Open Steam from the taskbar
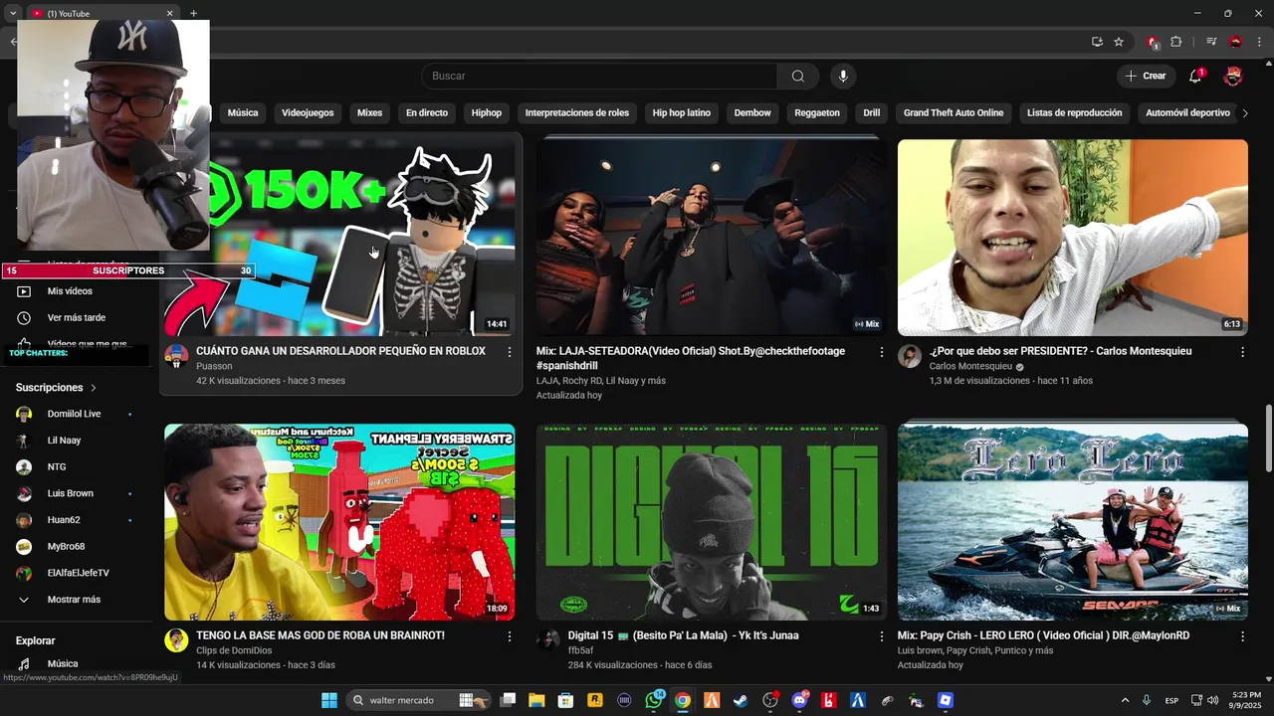This screenshot has width=1274, height=716. point(741,700)
